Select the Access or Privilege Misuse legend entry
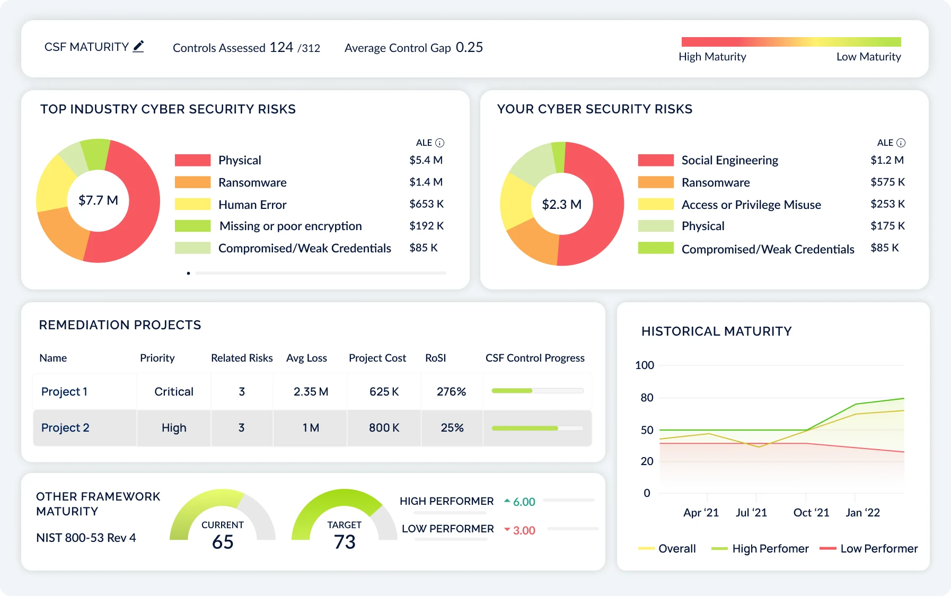951x596 pixels. coord(750,204)
